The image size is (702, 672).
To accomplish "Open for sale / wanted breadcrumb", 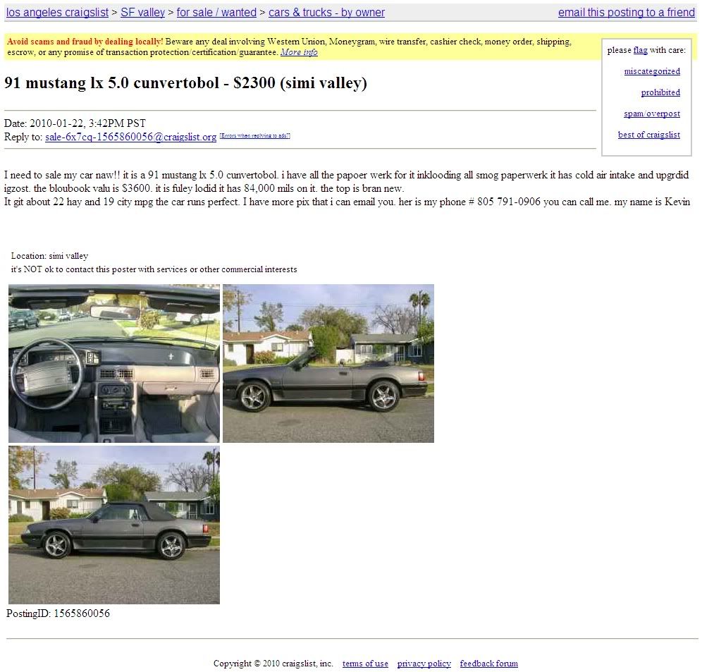I will [216, 13].
